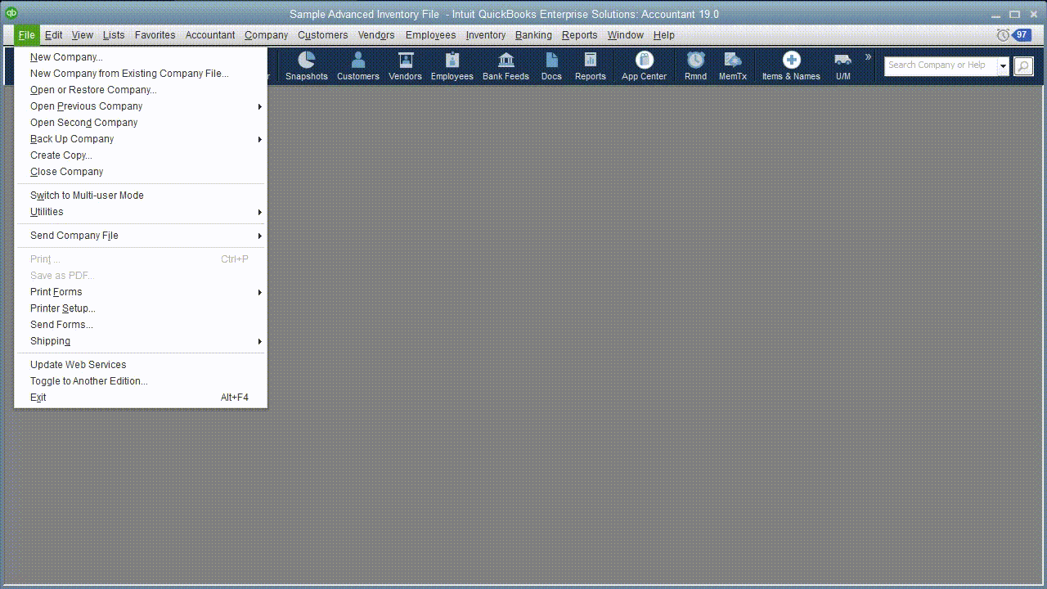Choose Update Web Services
The width and height of the screenshot is (1047, 589).
(141, 365)
